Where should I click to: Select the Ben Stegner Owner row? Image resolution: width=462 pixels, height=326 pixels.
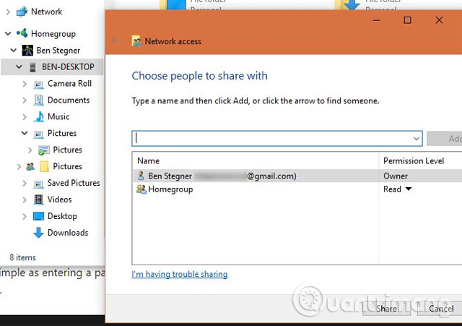pos(297,176)
